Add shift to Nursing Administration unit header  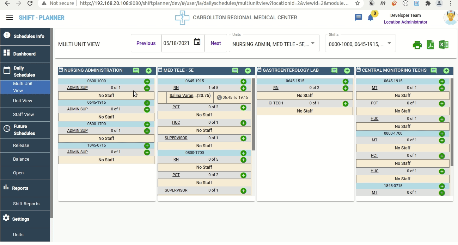pos(148,71)
